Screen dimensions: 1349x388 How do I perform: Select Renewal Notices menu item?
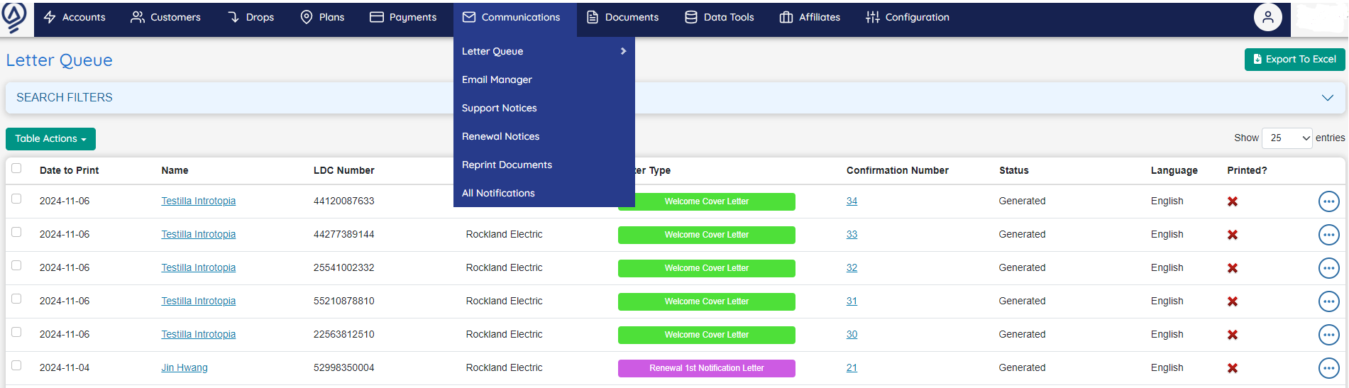500,136
